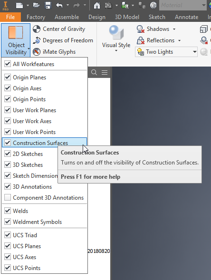Click the Shadows icon
This screenshot has height=280, width=211.
(141, 29)
